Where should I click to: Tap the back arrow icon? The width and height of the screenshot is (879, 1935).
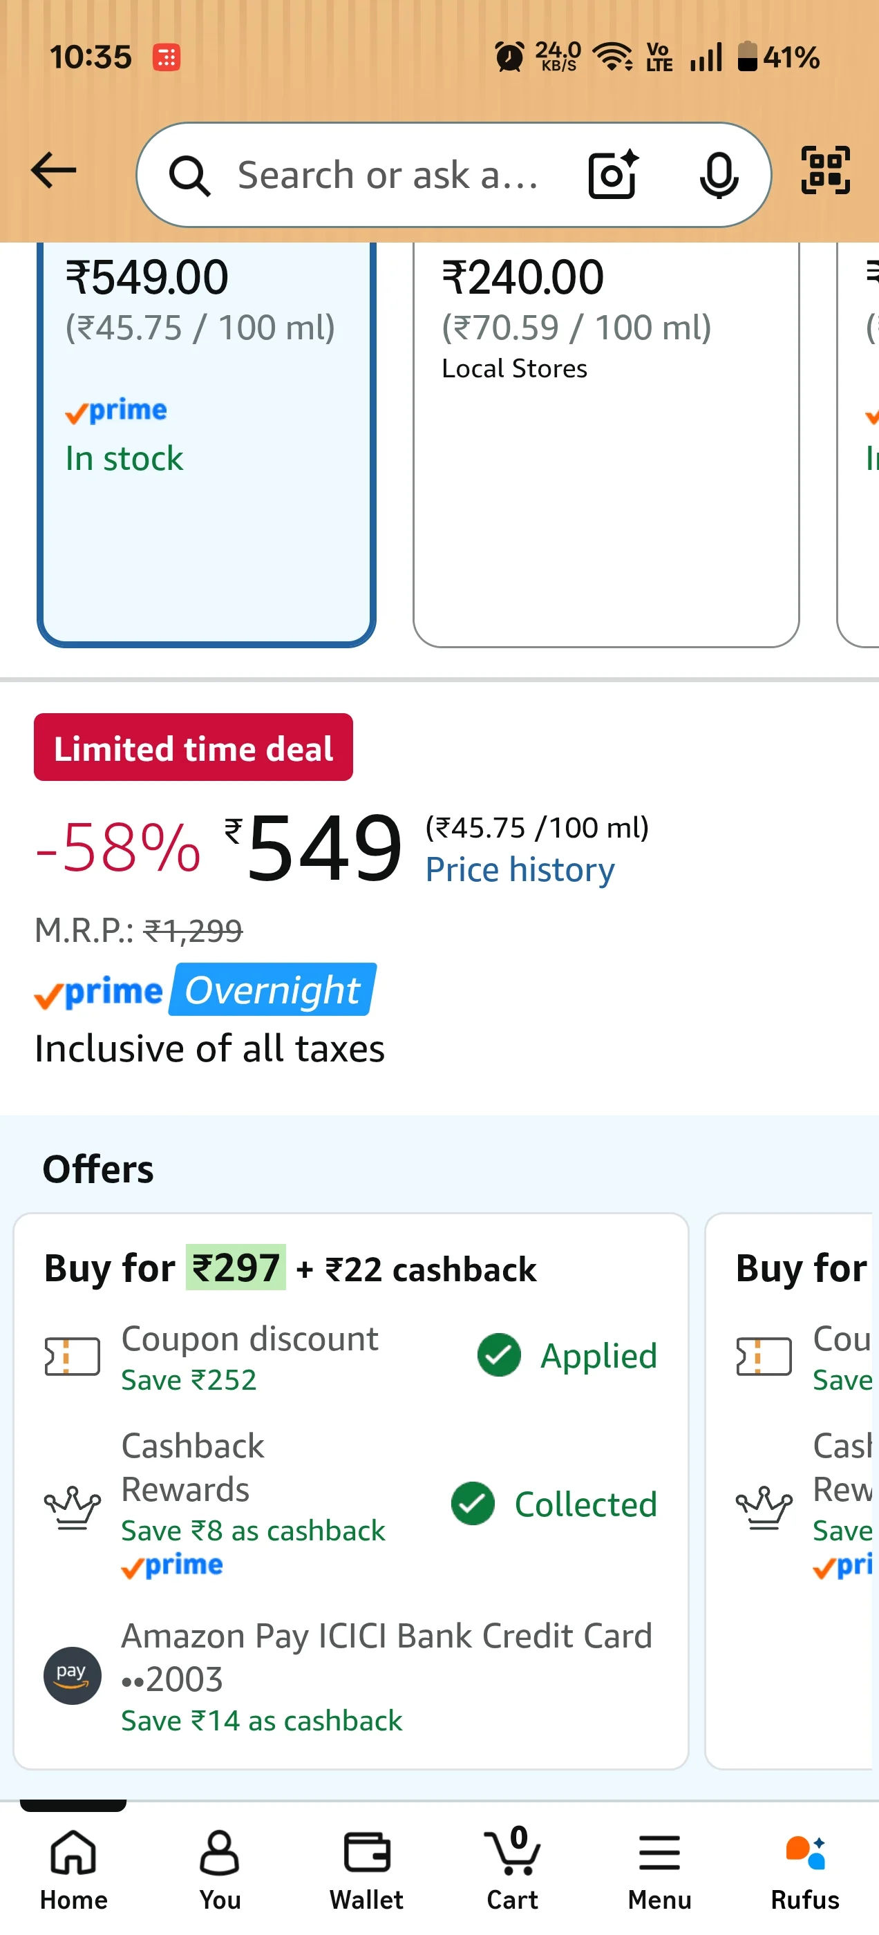click(53, 171)
